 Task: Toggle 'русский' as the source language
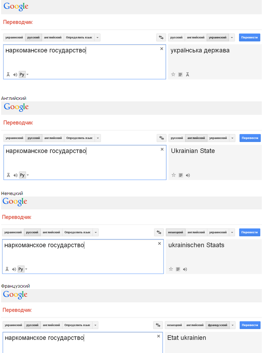(x=33, y=37)
